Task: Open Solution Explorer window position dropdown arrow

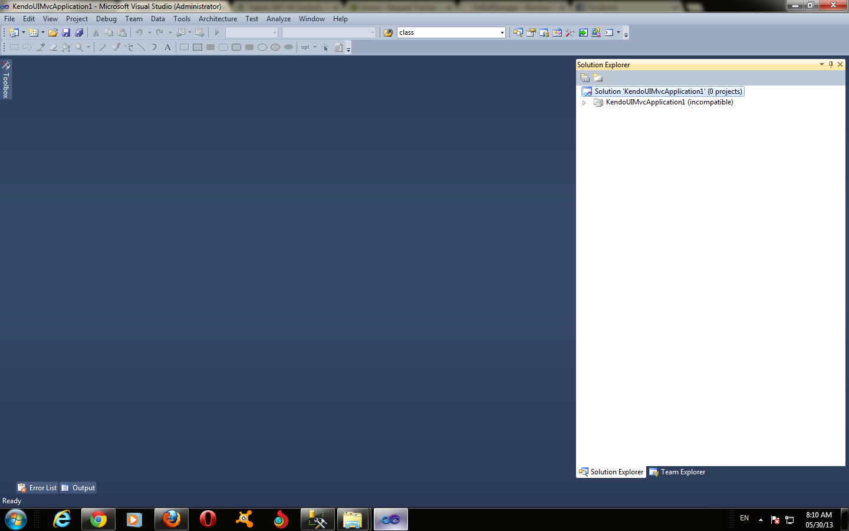Action: pos(821,64)
